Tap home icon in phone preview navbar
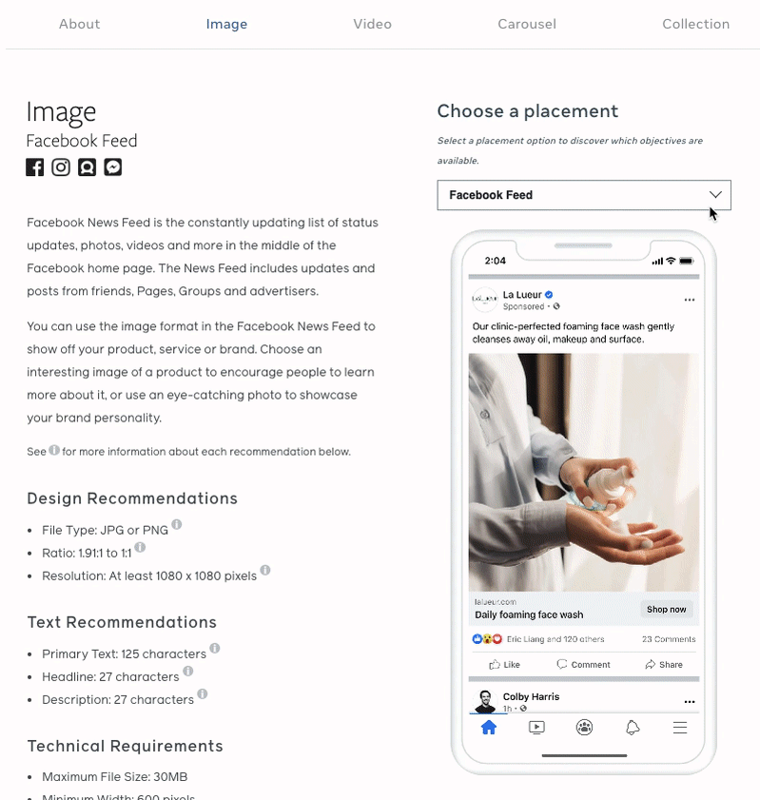The width and height of the screenshot is (760, 800). [489, 727]
